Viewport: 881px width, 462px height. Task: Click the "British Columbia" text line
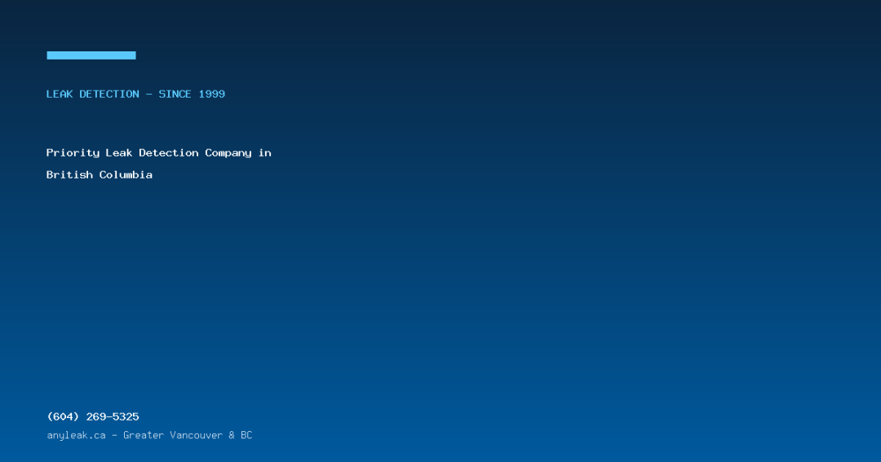click(x=100, y=174)
